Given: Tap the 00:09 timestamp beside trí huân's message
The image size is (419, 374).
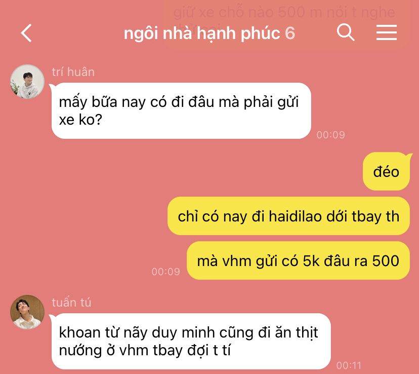Looking at the screenshot, I should point(330,135).
